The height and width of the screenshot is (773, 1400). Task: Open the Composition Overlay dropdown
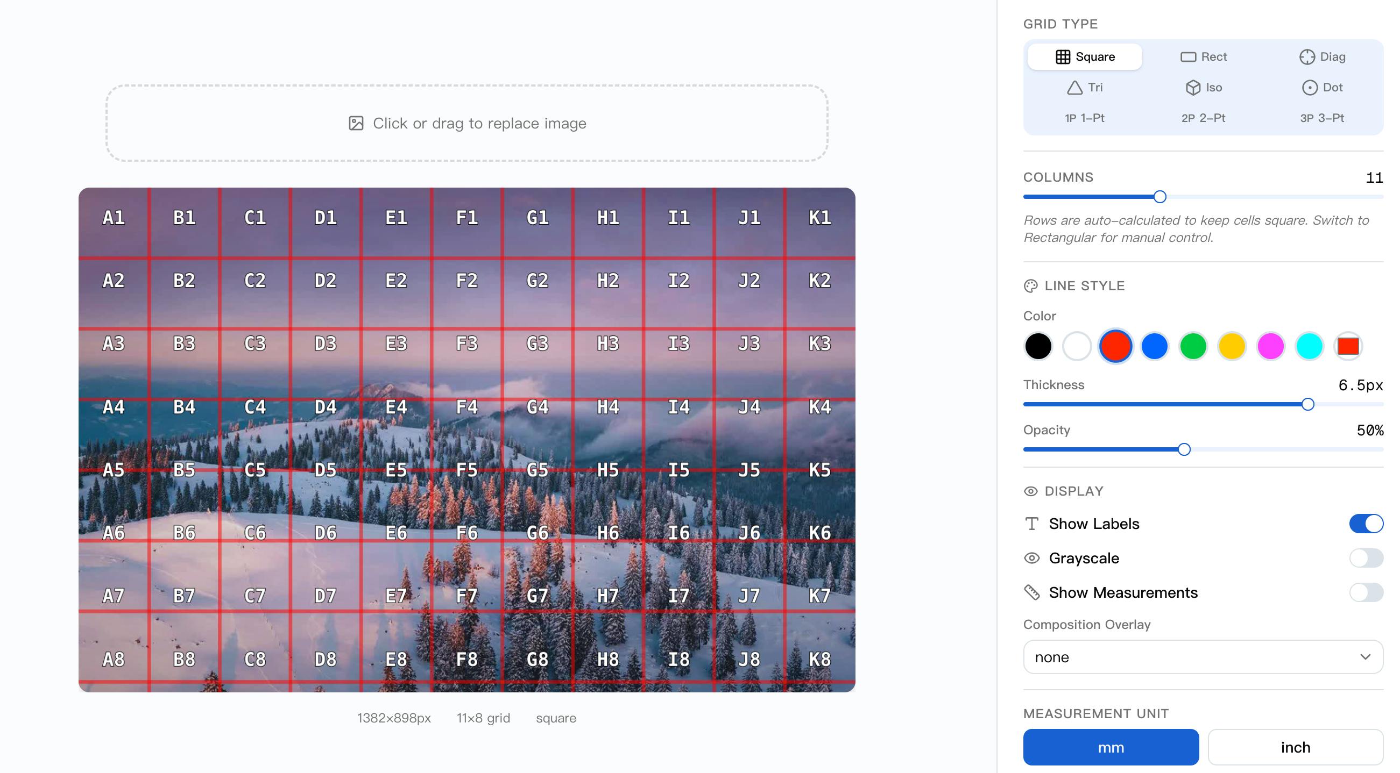point(1203,657)
